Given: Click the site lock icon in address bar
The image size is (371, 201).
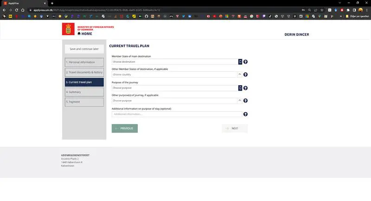Looking at the screenshot, I should click(30, 10).
